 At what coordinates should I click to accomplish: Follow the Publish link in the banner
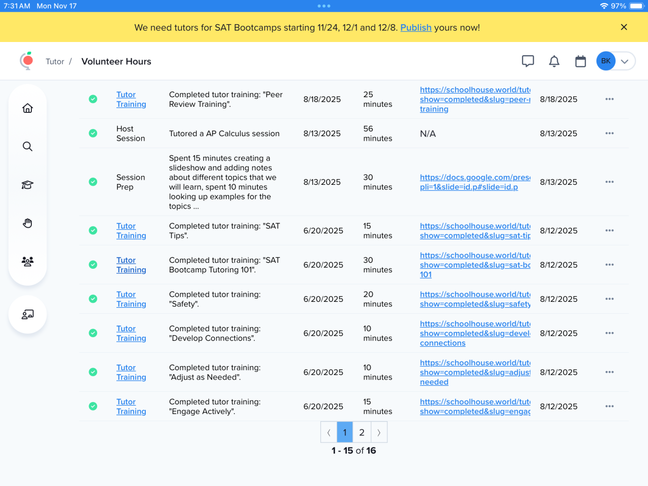point(416,27)
